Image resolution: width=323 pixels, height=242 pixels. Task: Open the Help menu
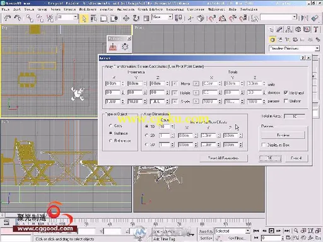(232, 9)
